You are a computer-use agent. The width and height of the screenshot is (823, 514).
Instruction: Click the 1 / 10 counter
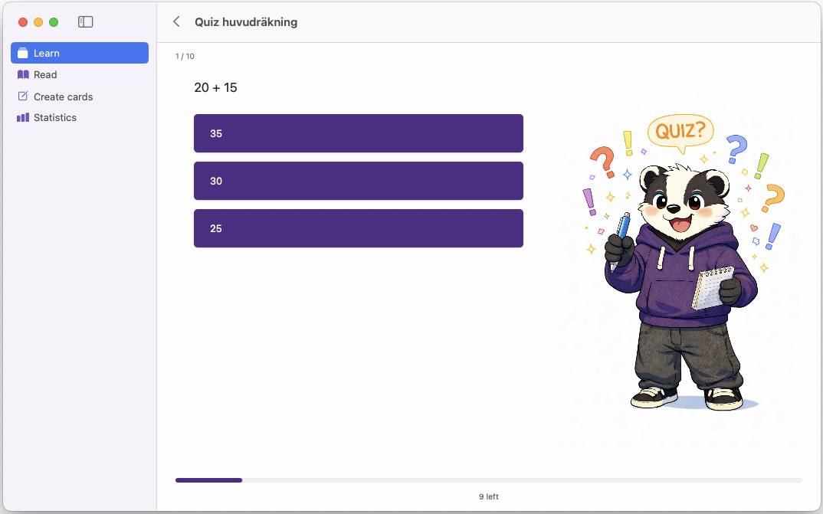(186, 55)
